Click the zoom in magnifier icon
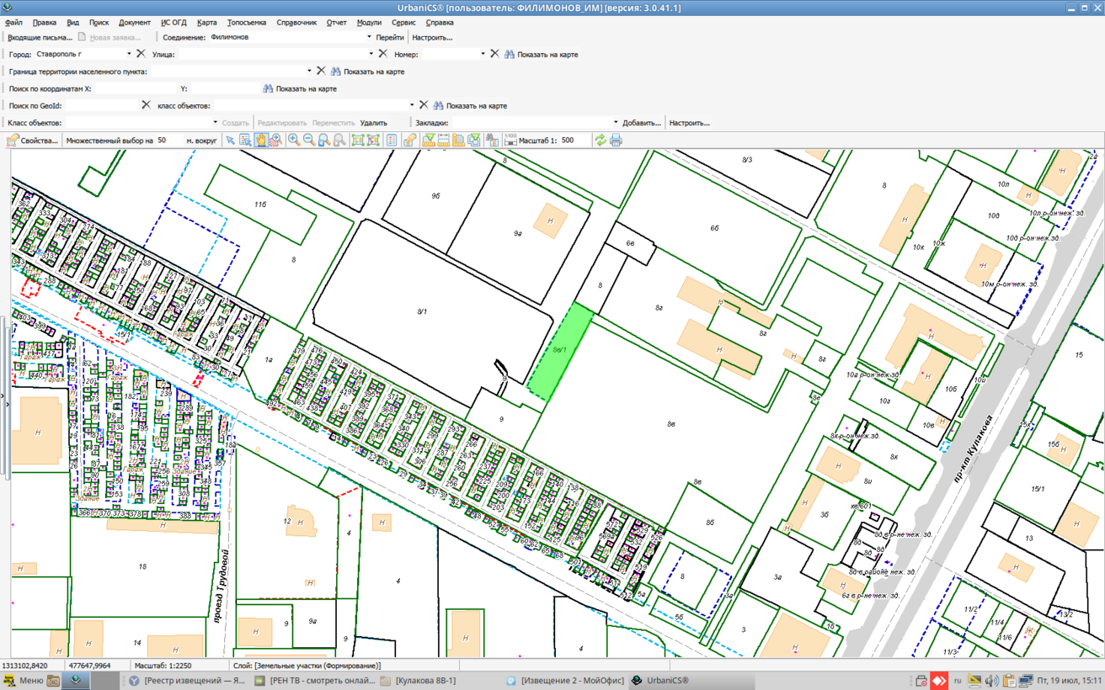Screen dimensions: 1105x690 (x=293, y=141)
